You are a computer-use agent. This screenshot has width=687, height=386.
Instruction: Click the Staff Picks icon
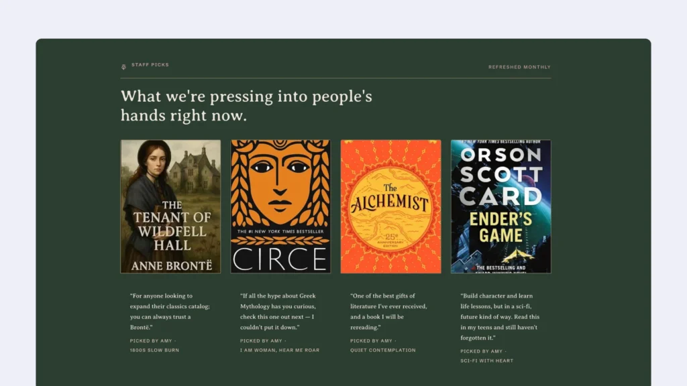pos(123,67)
